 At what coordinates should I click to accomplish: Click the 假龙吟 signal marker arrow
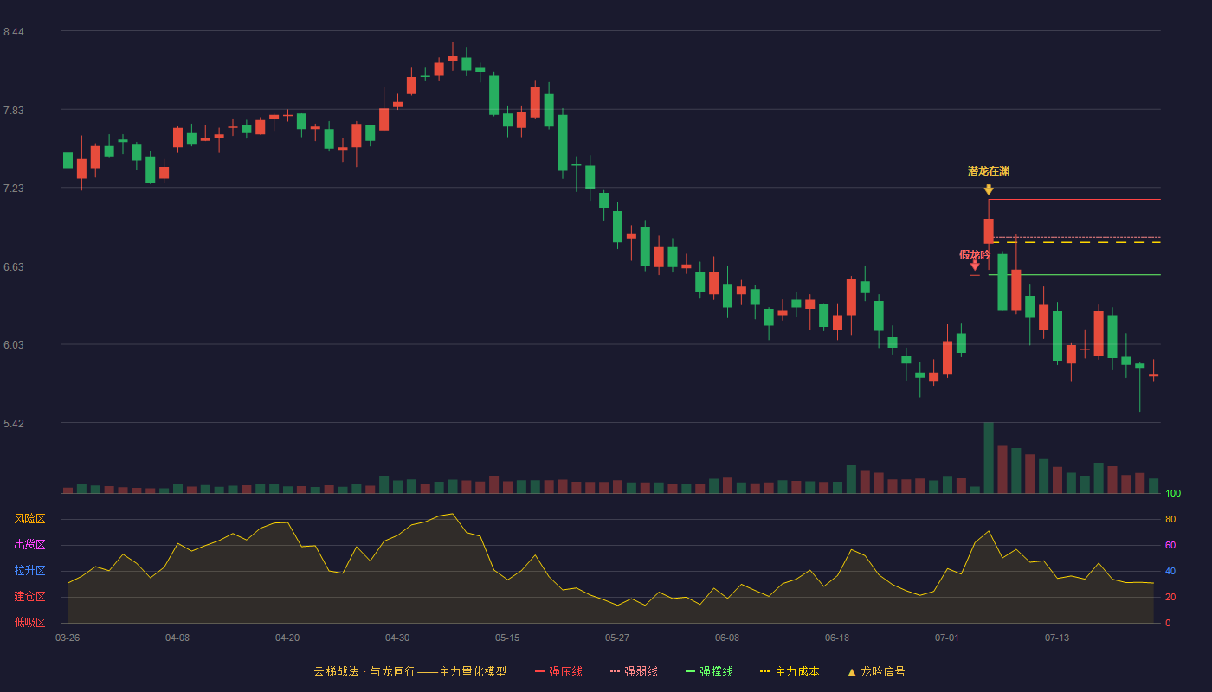pyautogui.click(x=975, y=266)
